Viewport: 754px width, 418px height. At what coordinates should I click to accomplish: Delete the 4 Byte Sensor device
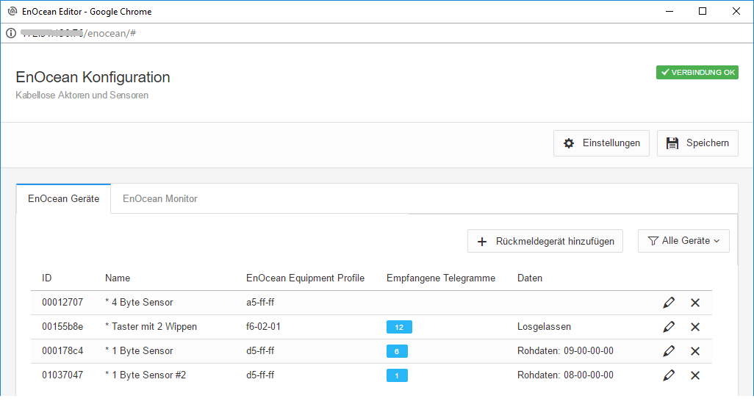point(695,303)
